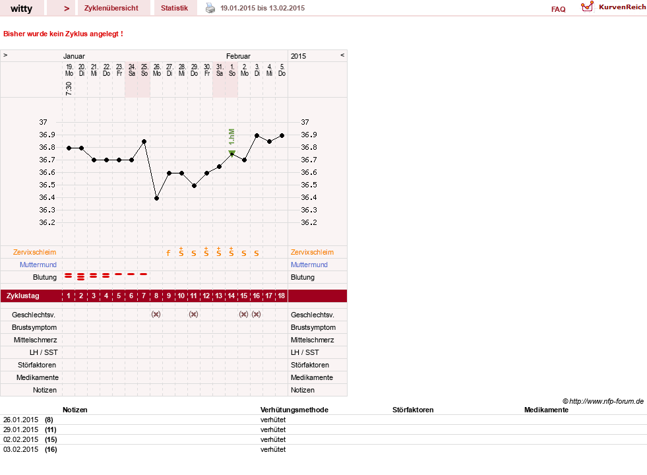The image size is (647, 475).
Task: Click the temperature point on 5 February
Action: point(282,135)
